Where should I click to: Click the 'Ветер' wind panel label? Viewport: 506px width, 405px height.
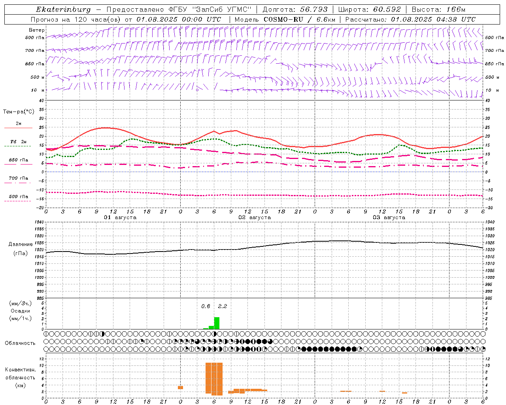tap(37, 30)
